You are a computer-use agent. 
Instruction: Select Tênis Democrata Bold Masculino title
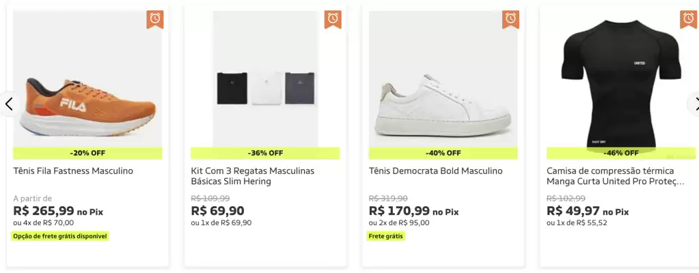[x=435, y=171]
